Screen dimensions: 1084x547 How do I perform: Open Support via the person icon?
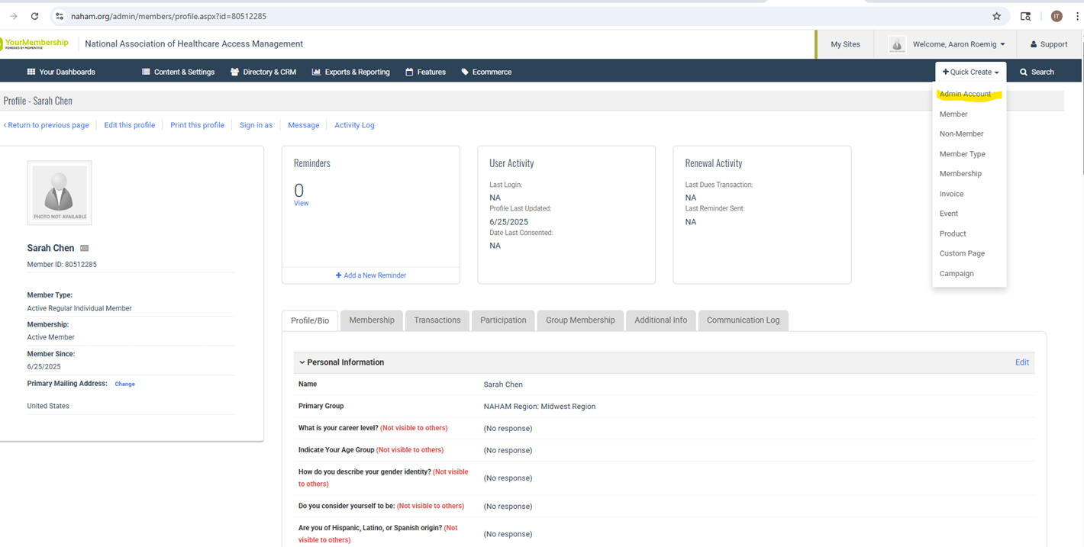pyautogui.click(x=1033, y=43)
